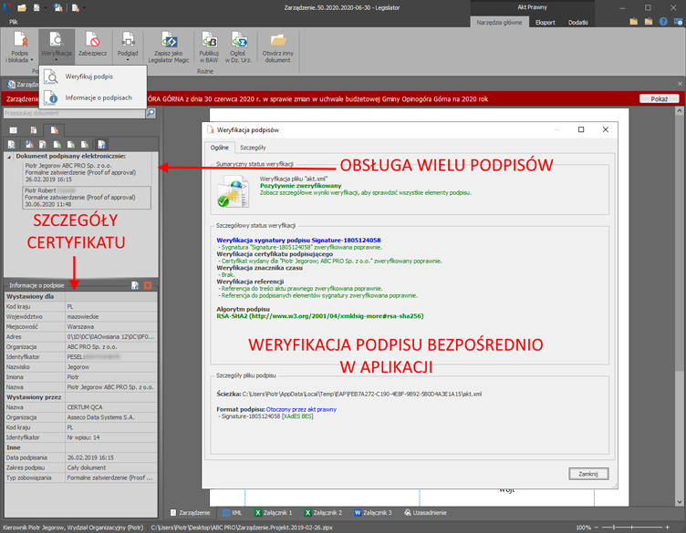686x533 pixels.
Task: Open the Plik menu
Action: pos(14,22)
